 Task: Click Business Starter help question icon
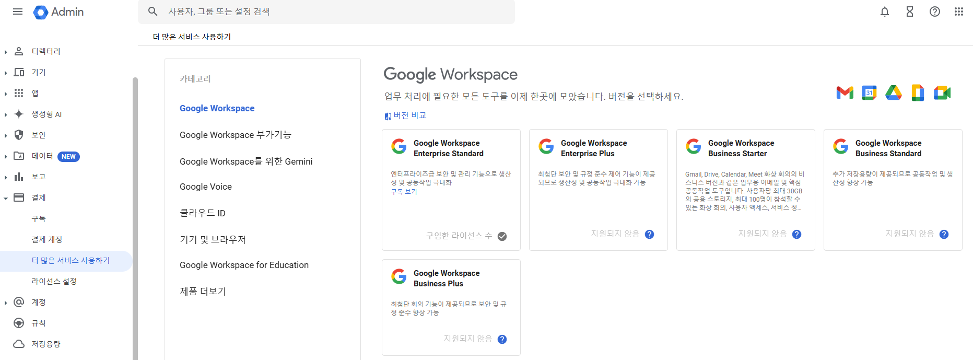point(796,234)
